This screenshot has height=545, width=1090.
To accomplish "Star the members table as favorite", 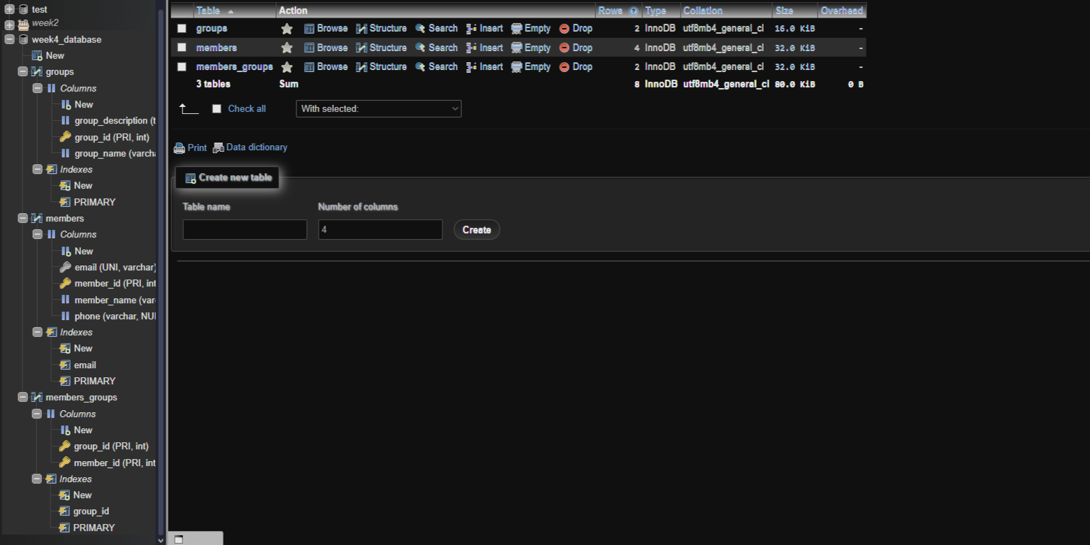I will tap(286, 48).
